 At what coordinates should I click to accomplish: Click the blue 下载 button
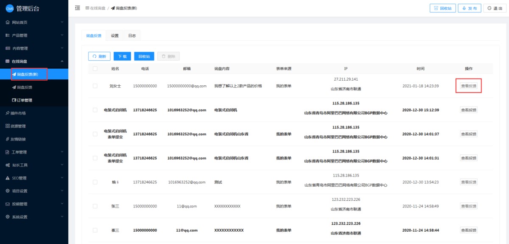[122, 56]
